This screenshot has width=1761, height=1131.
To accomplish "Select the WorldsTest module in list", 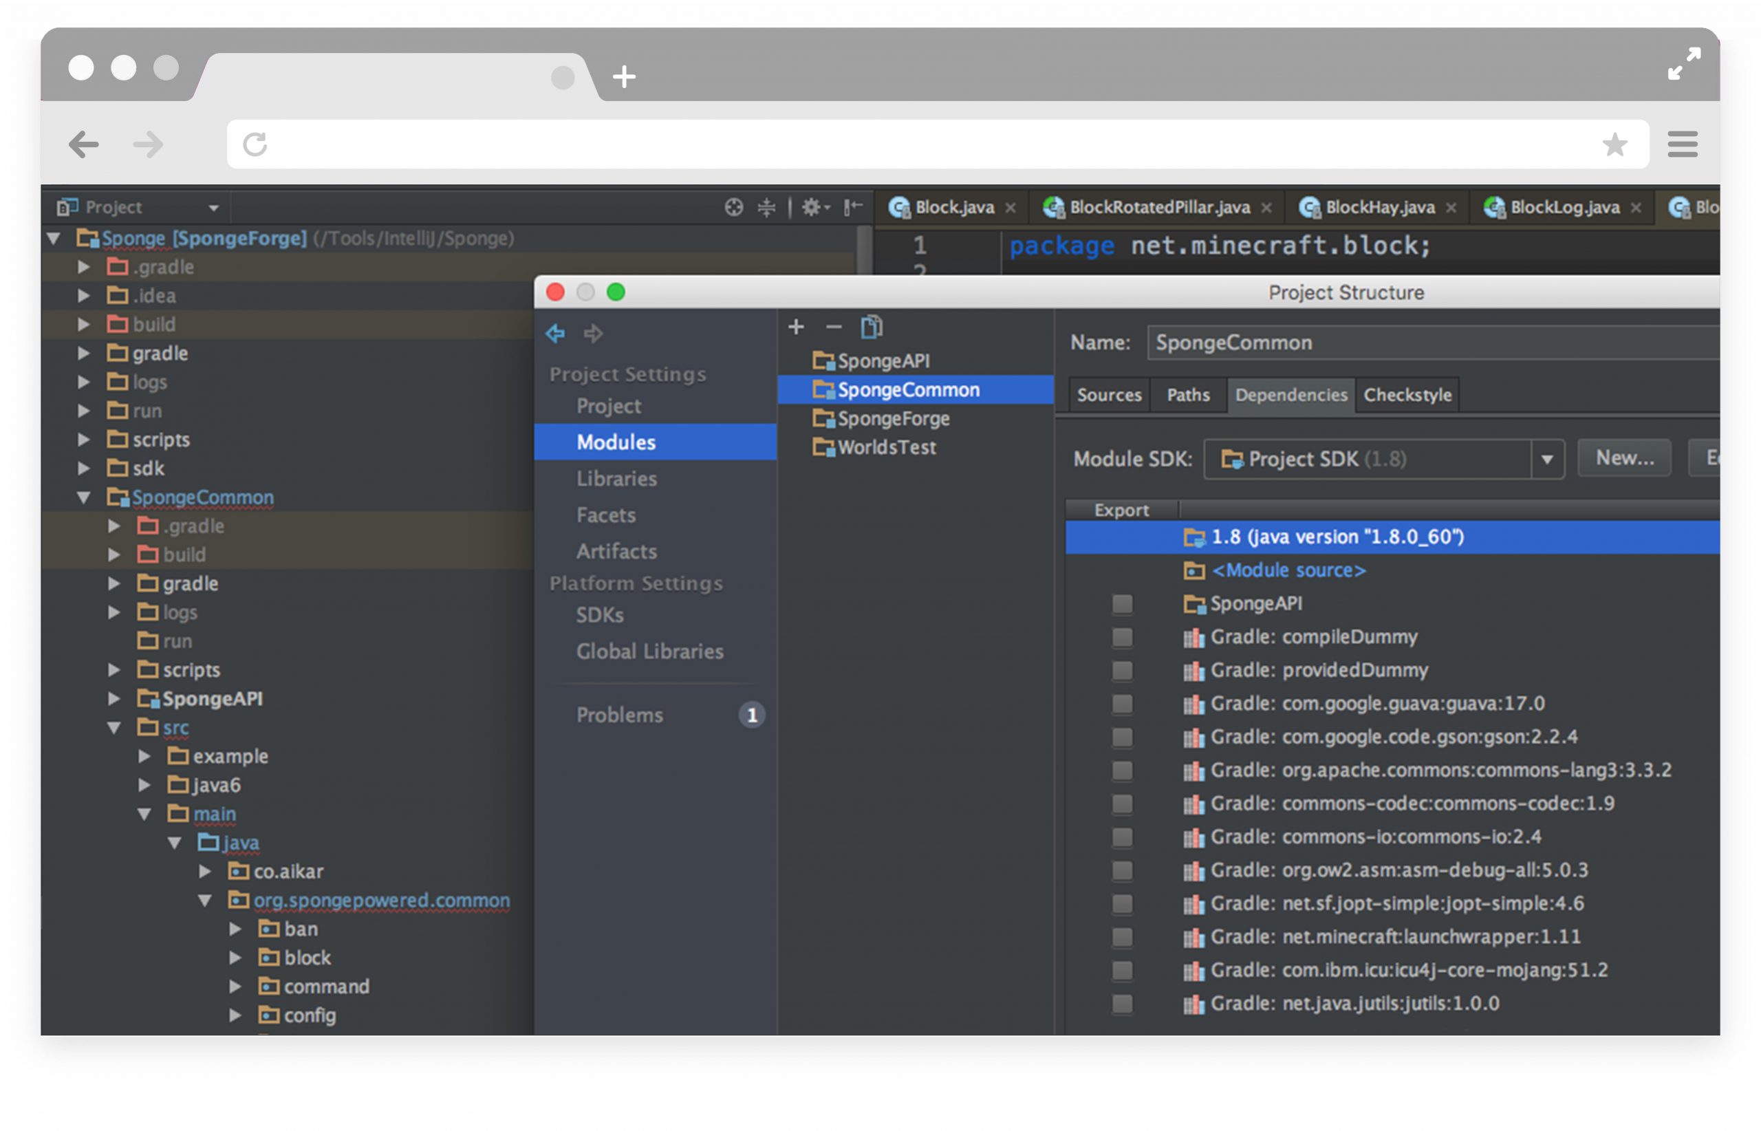I will pos(916,447).
